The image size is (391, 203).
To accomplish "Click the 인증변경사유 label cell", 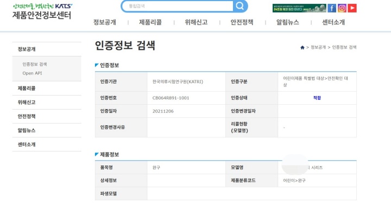I will 121,127.
